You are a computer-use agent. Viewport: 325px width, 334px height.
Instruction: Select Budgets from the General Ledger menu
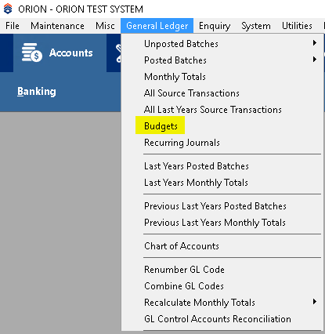pyautogui.click(x=161, y=126)
